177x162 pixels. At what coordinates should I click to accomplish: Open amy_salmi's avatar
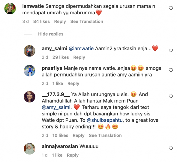29,51
